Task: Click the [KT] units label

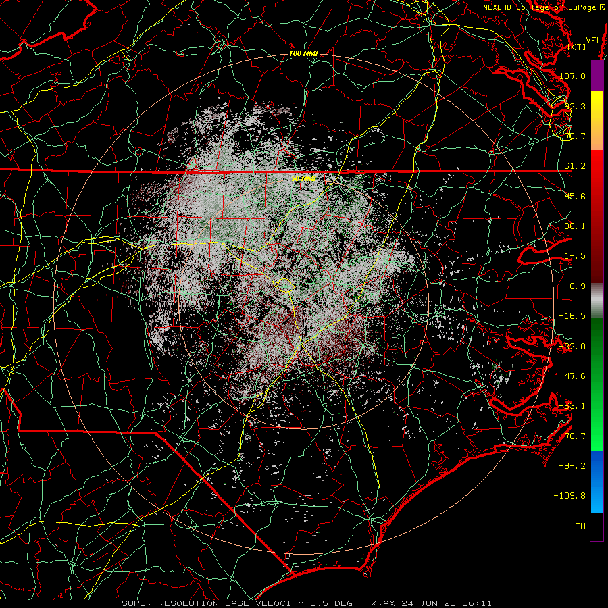Action: [x=577, y=47]
